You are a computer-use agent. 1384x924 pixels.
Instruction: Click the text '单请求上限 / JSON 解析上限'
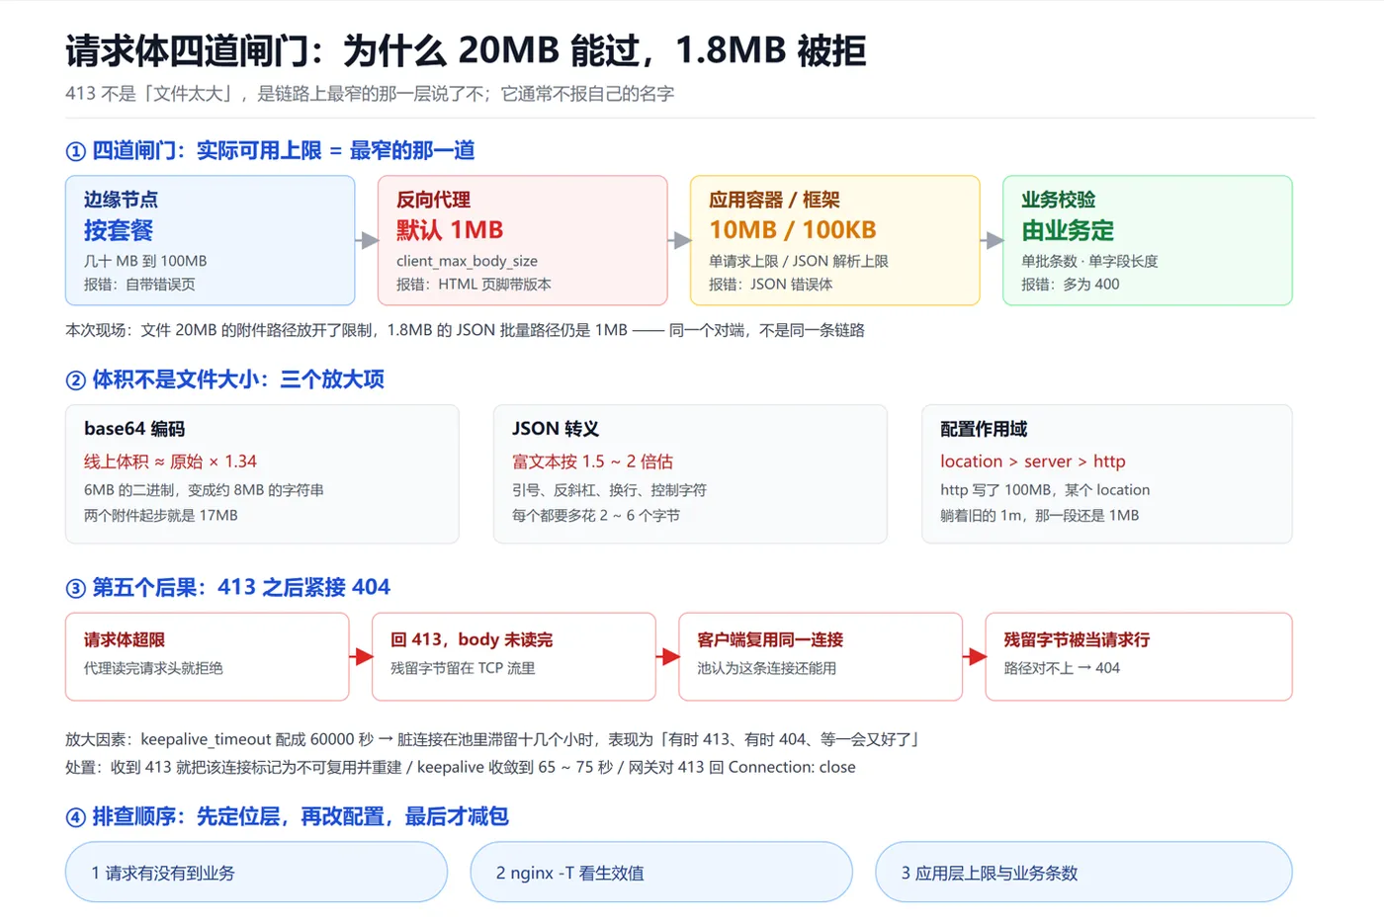[x=799, y=261]
